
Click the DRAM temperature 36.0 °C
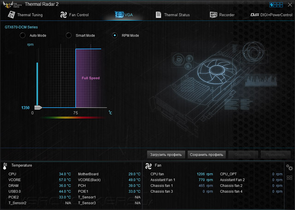(x=65, y=186)
